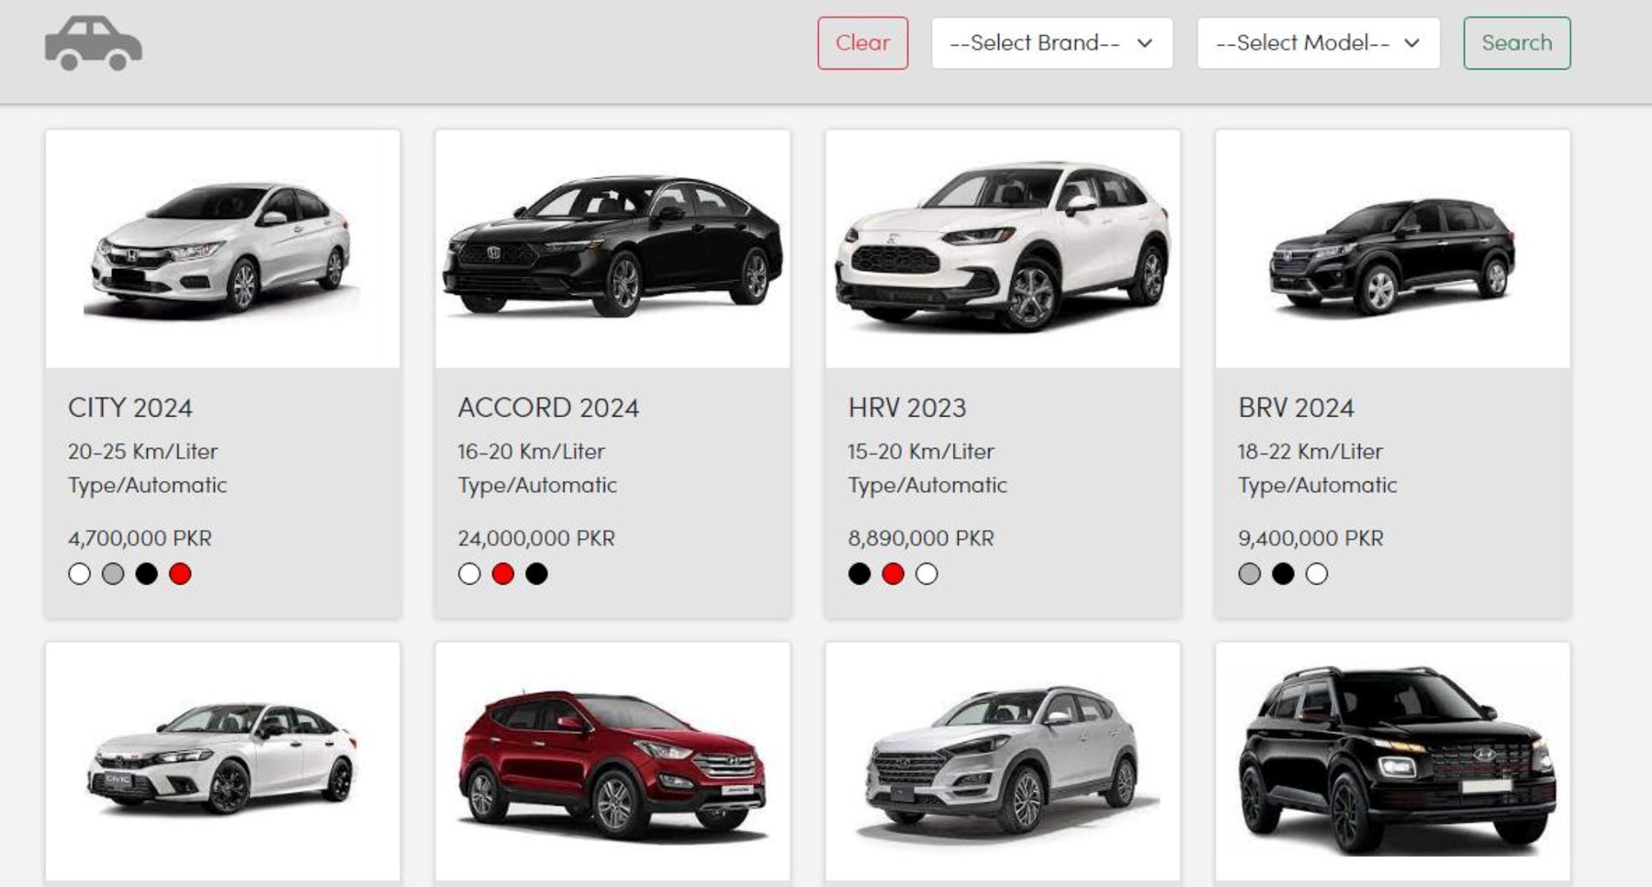Open the white Honda City car image
Viewport: 1652px width, 887px height.
click(x=222, y=249)
